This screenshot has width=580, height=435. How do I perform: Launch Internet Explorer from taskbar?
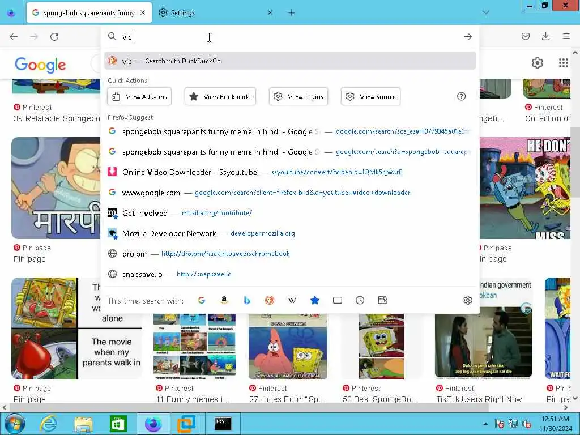49,424
